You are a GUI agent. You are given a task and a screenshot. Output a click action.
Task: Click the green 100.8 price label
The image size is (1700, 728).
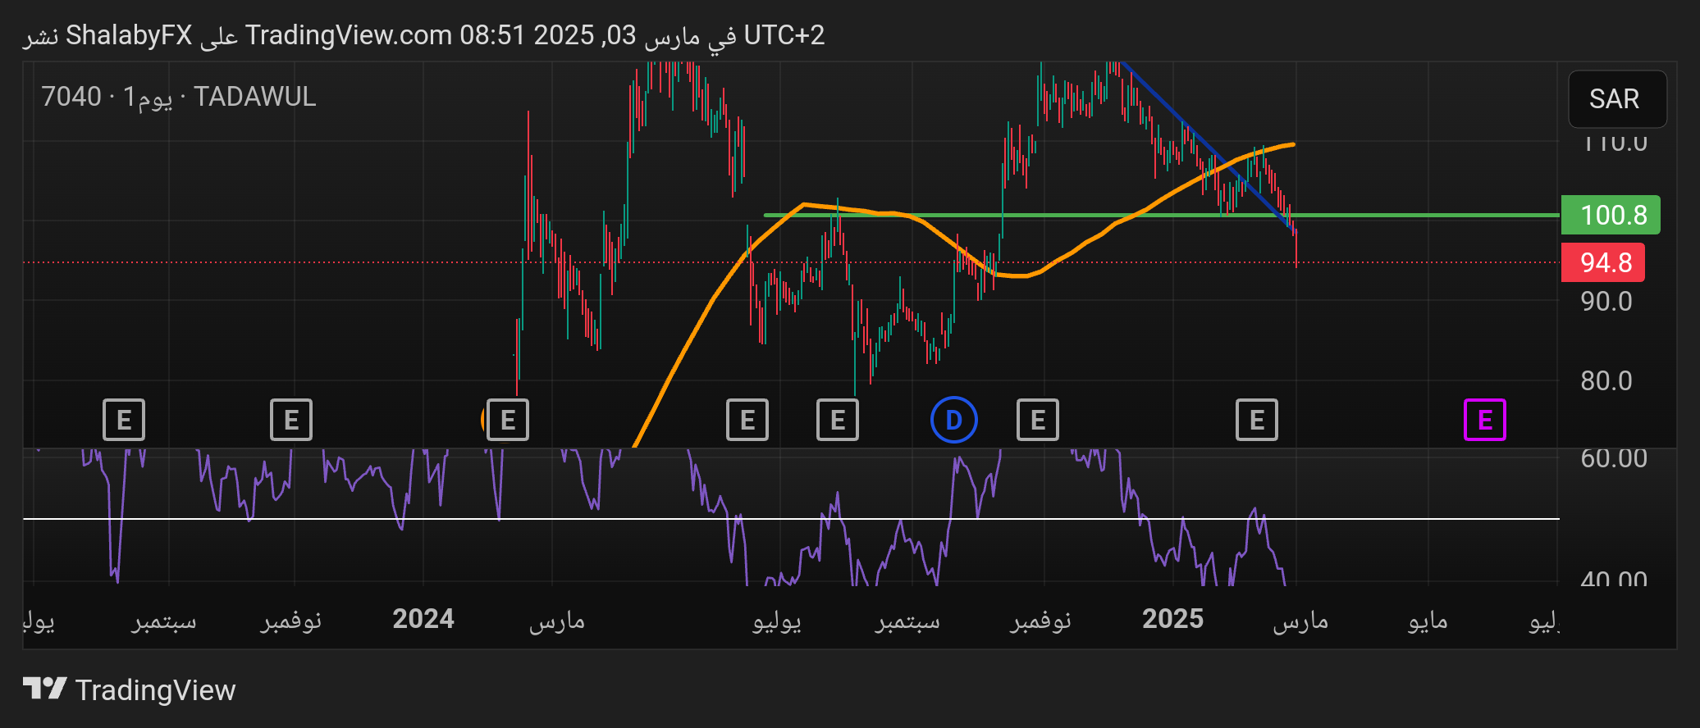(1611, 215)
